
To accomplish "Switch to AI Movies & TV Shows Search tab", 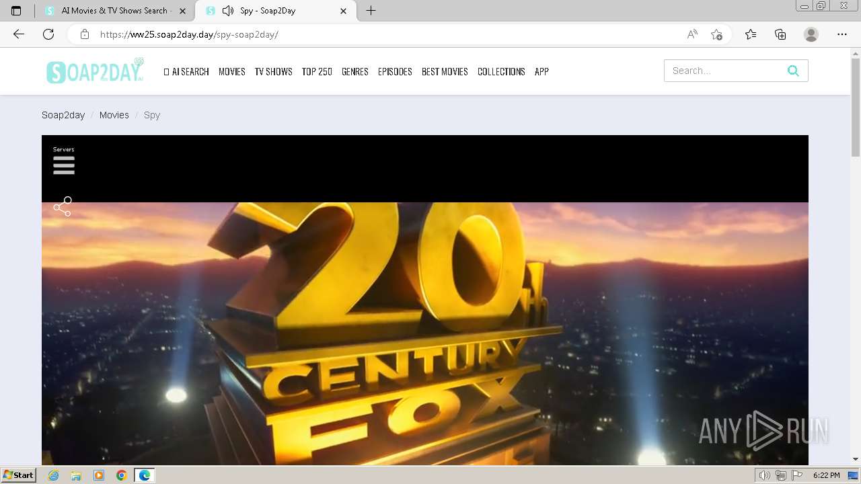I will click(114, 11).
